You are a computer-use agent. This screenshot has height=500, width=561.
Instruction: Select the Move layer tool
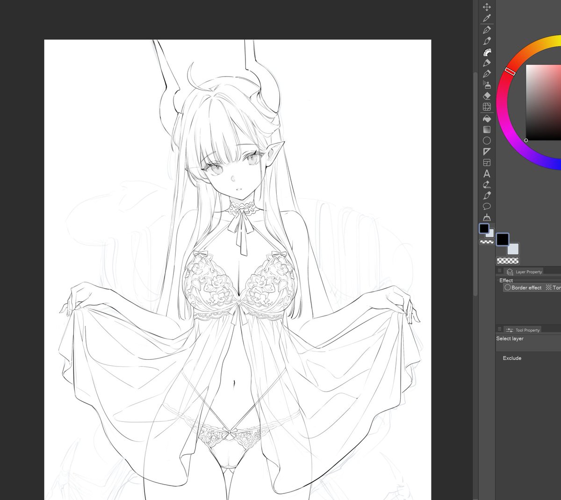coord(487,7)
